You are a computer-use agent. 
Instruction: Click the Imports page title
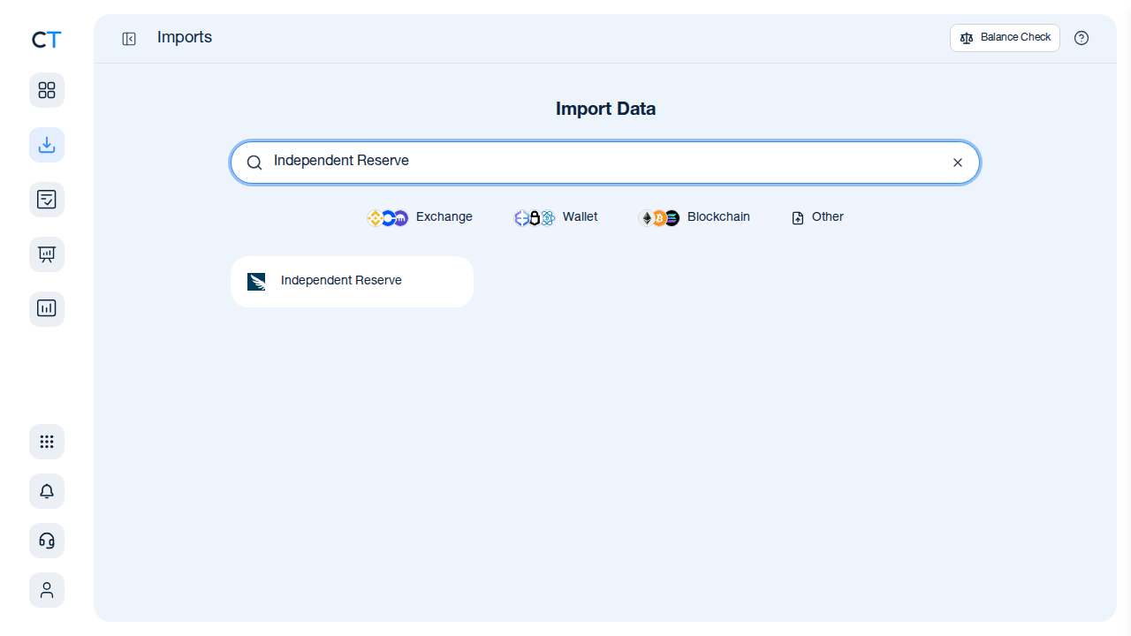[185, 37]
